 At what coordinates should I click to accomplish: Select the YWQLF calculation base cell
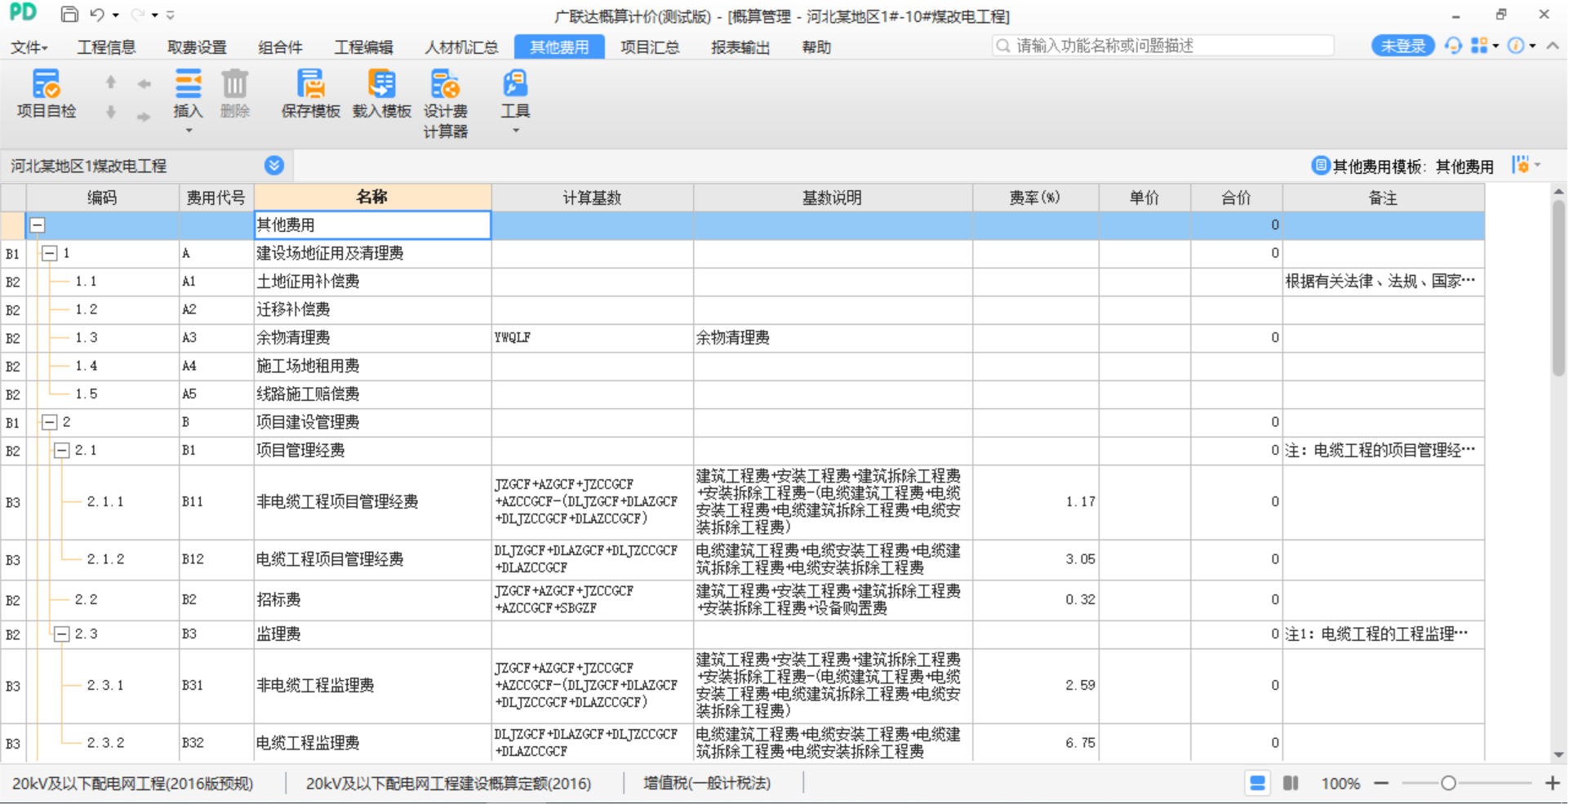click(x=593, y=338)
